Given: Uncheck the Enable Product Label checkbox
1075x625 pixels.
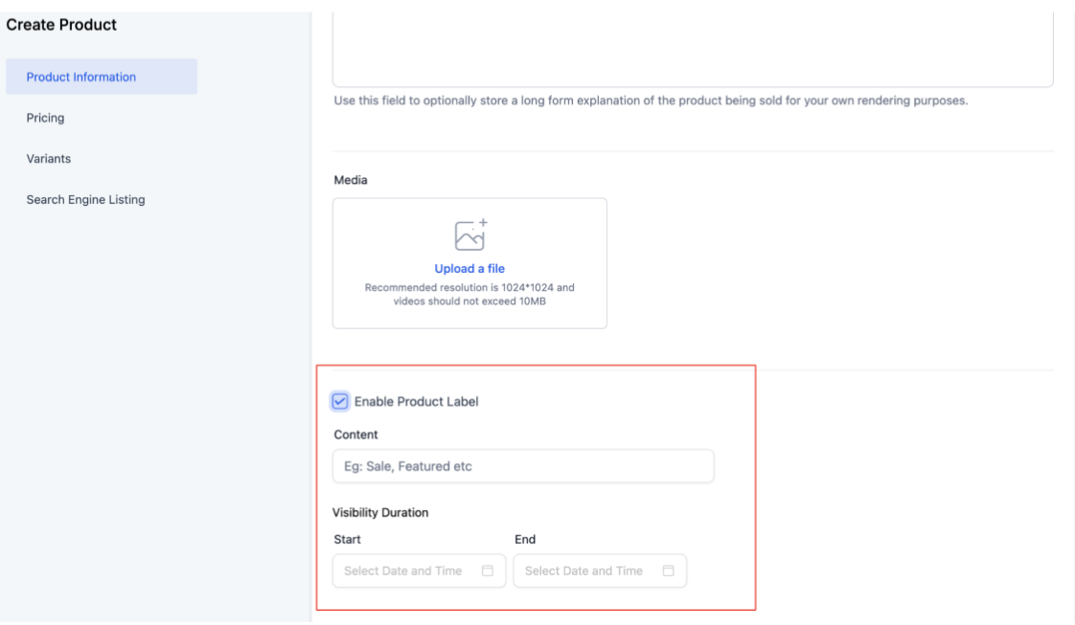Looking at the screenshot, I should [340, 402].
